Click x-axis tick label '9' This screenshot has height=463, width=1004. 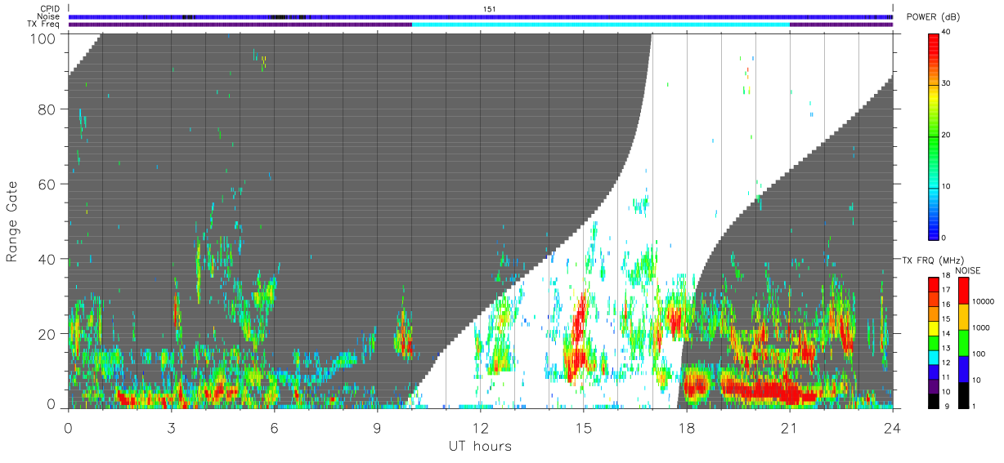pyautogui.click(x=377, y=428)
